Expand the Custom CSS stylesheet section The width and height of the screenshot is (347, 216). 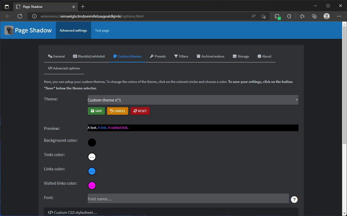(171, 212)
